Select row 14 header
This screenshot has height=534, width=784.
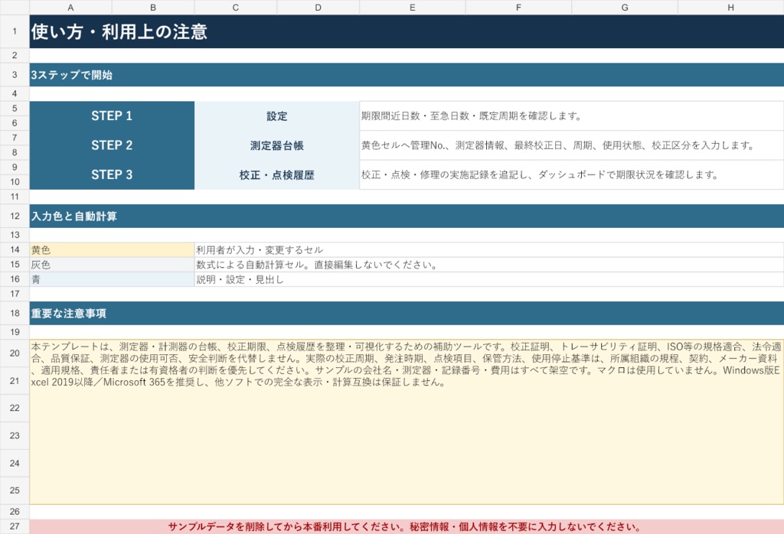15,249
